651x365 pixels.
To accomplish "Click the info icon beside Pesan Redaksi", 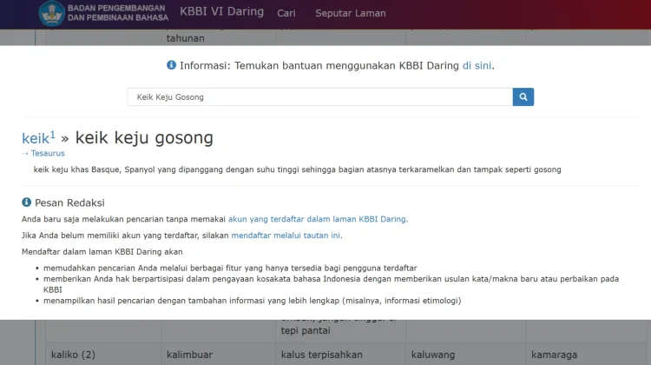I will 26,202.
